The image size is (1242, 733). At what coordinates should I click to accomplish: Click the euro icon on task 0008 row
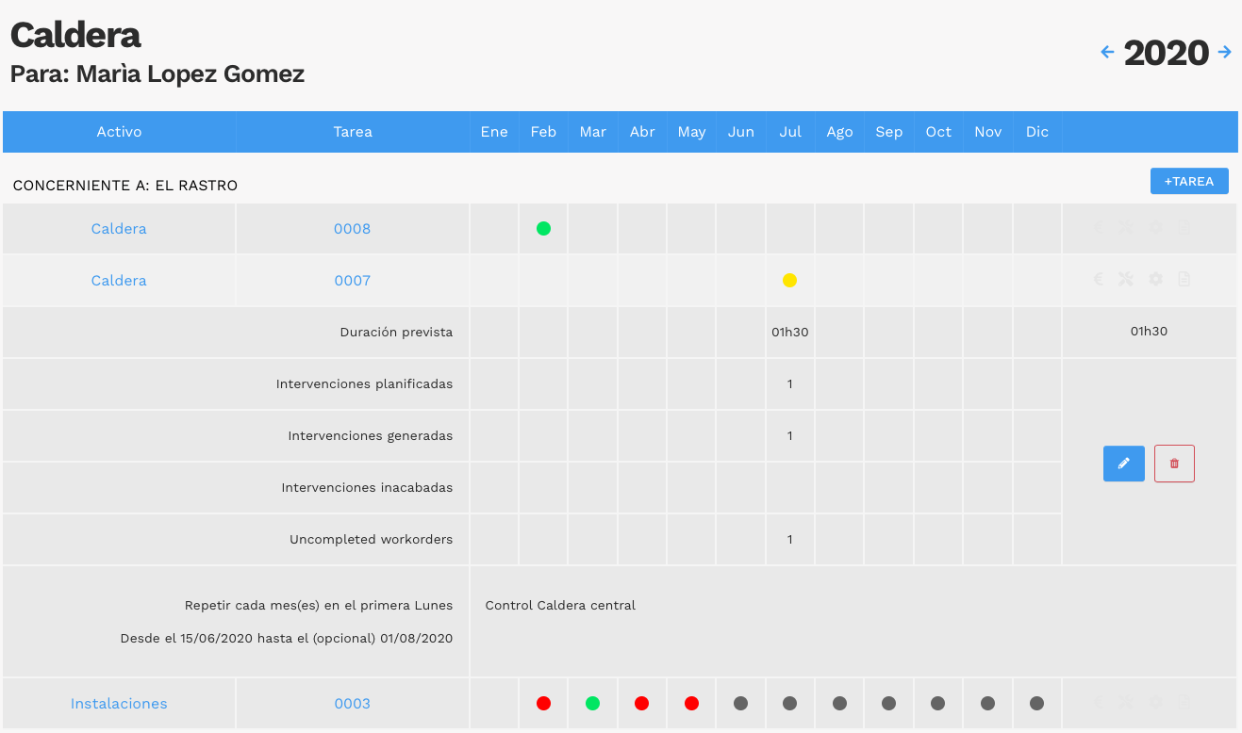[1098, 227]
